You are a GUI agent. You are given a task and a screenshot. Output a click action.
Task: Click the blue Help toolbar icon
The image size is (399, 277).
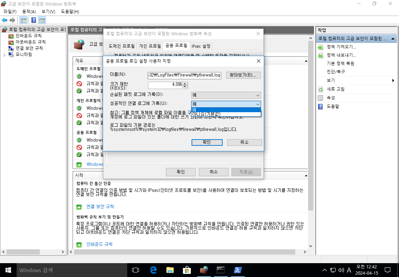pos(34,20)
